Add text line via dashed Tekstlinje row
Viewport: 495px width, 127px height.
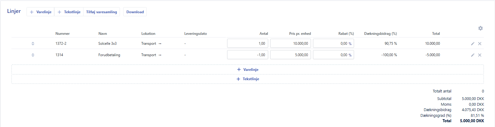[x=248, y=79]
